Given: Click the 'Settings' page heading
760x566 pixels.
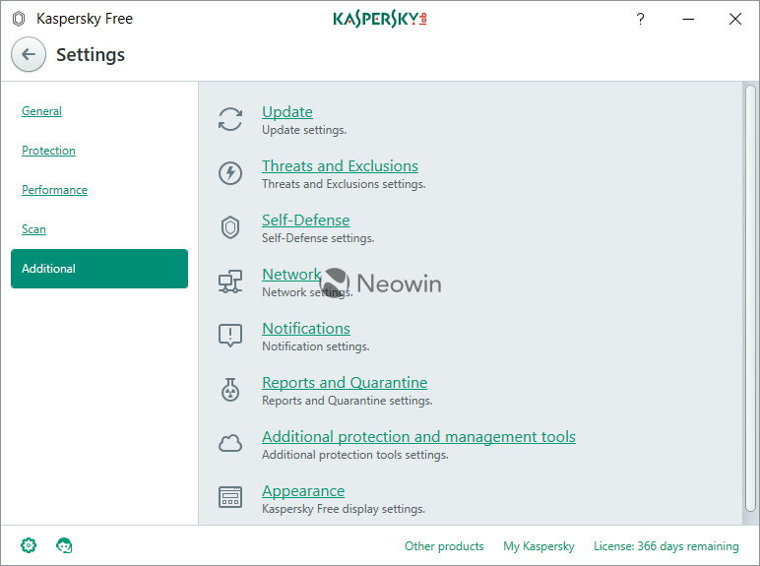Looking at the screenshot, I should coord(91,55).
